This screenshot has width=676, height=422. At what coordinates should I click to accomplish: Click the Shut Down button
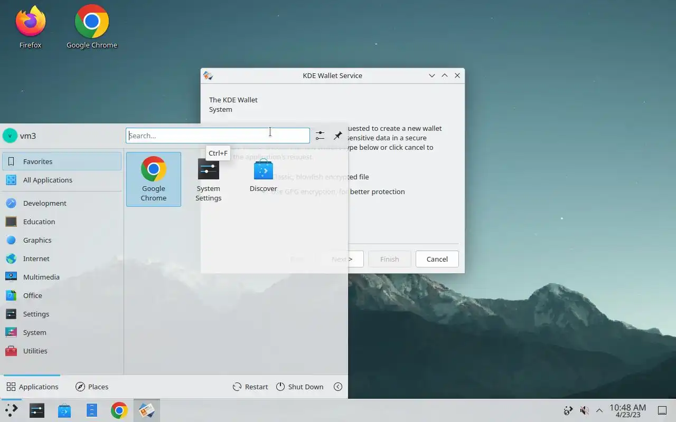[299, 387]
